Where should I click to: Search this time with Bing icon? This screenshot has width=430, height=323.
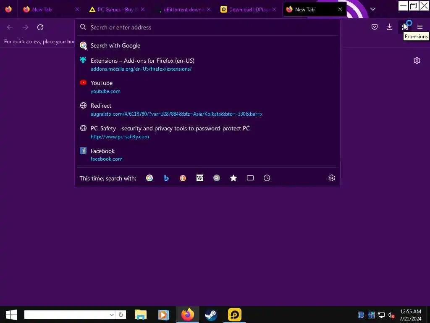click(x=166, y=178)
